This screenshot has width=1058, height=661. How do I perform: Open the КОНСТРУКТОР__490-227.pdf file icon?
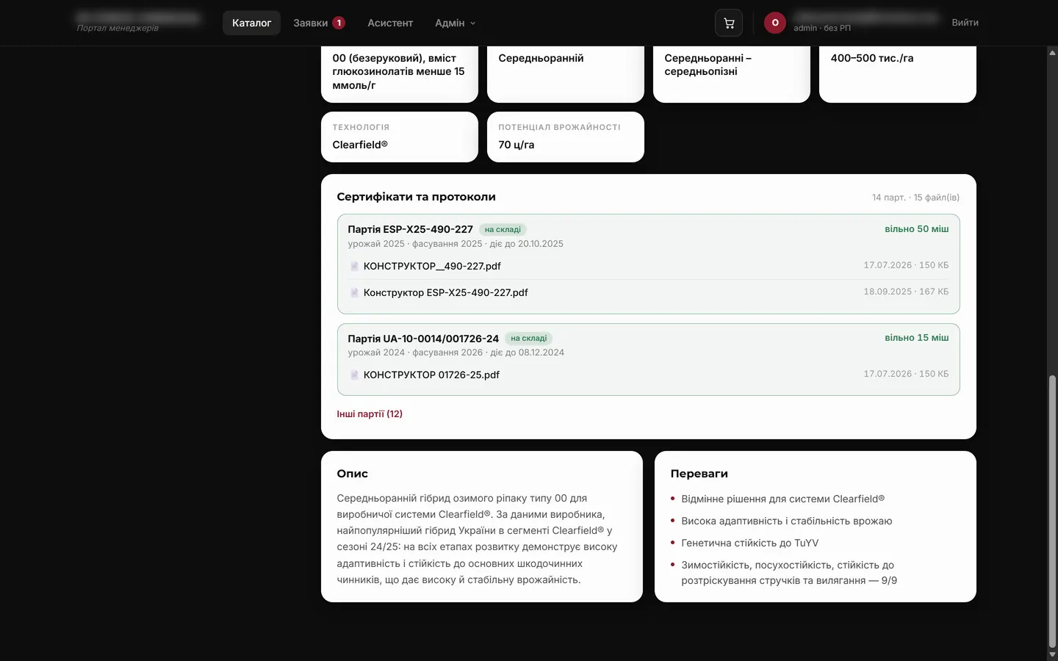pos(354,266)
